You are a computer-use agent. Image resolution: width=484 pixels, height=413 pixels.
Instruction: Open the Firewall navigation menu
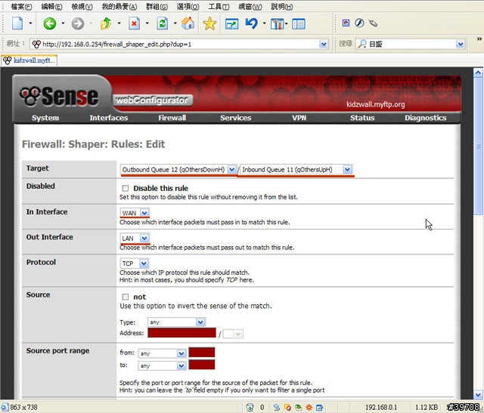point(172,118)
